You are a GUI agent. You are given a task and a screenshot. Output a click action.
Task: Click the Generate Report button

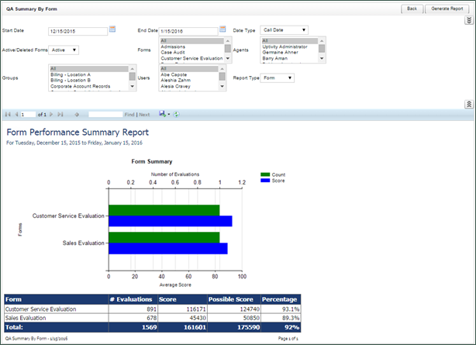pyautogui.click(x=447, y=8)
